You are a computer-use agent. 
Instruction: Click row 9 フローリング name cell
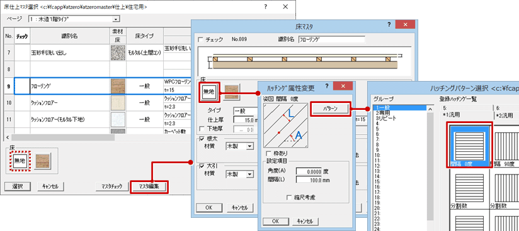coord(70,86)
